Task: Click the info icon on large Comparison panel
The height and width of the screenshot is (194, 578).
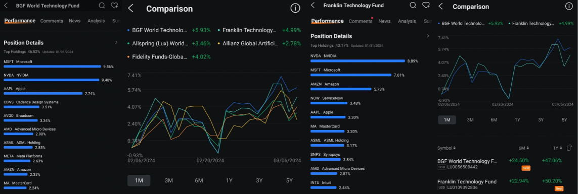Action: click(x=295, y=9)
